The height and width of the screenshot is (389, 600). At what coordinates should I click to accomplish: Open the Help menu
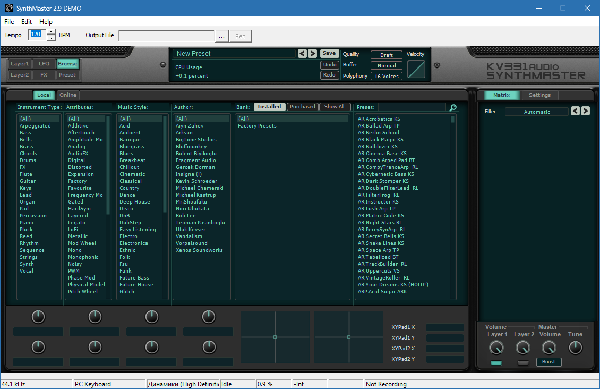46,22
